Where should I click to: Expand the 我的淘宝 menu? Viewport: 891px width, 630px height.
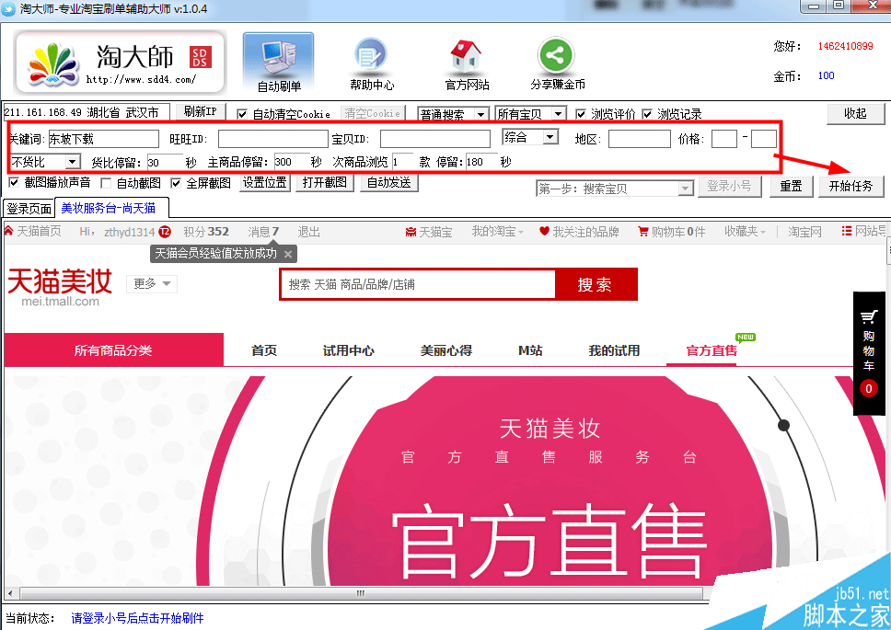498,232
